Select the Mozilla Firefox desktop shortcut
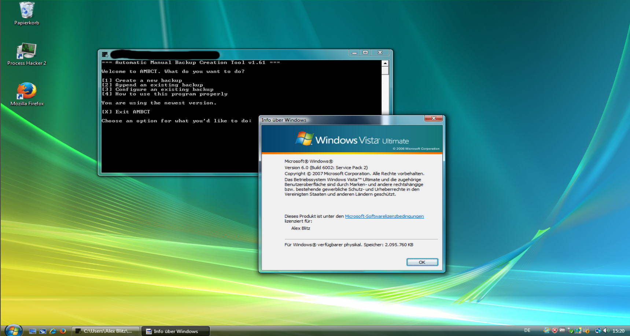Screen dimensions: 630x336 [x=26, y=91]
